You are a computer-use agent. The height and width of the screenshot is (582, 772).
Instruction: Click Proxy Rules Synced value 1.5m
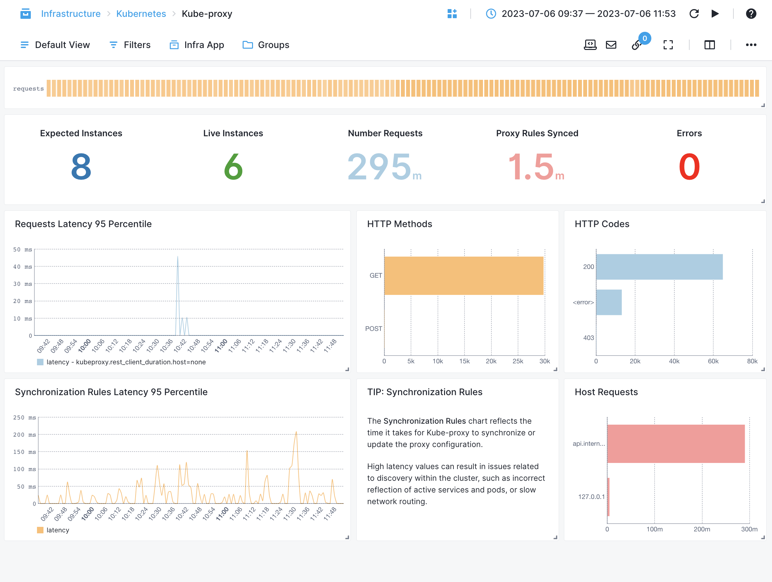(537, 166)
